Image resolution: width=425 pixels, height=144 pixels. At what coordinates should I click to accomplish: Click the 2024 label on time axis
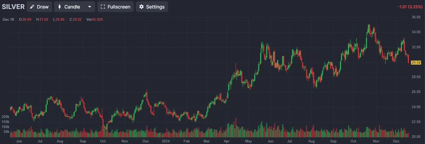(166, 141)
